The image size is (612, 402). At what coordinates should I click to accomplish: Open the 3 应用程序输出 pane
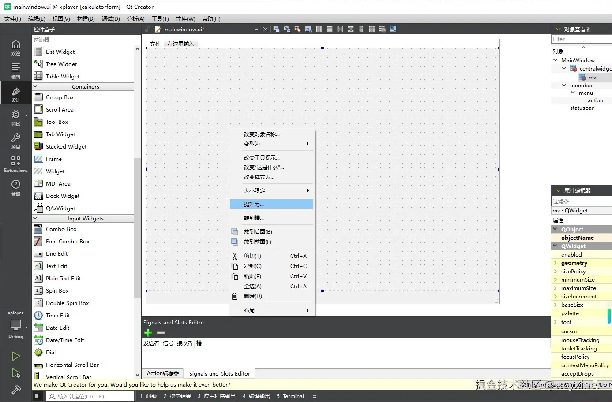217,396
